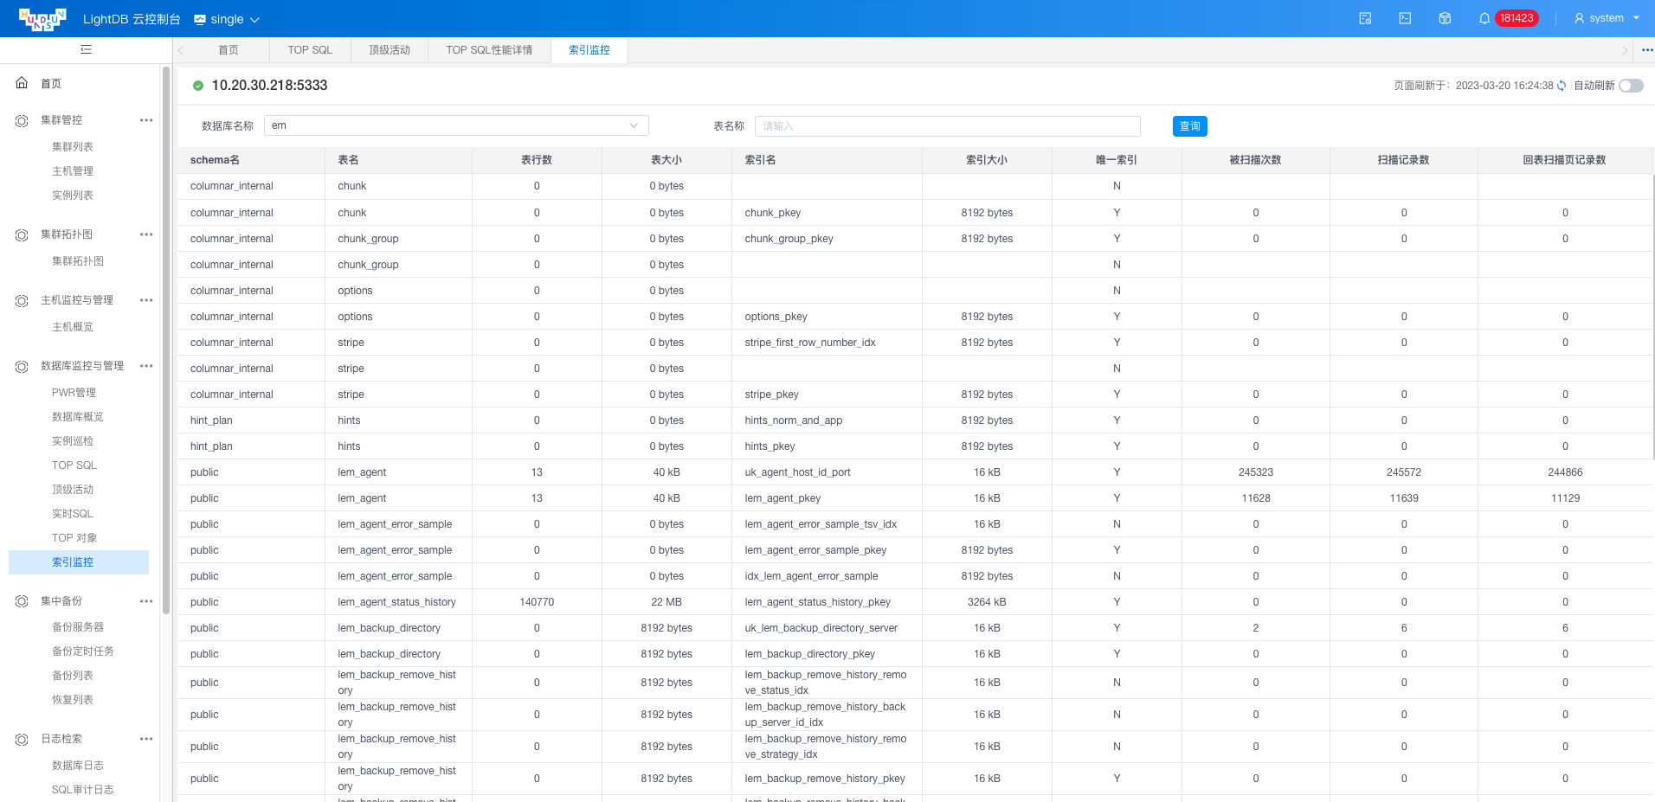Open the system user account dropdown

click(x=1607, y=18)
